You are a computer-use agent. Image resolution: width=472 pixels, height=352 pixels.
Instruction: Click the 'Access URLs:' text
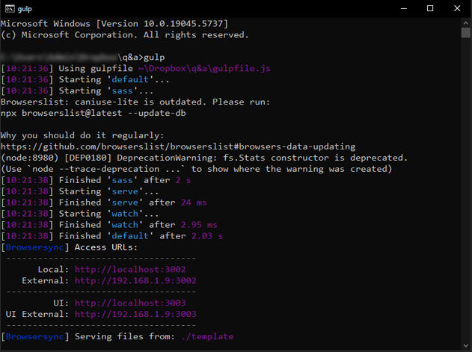[x=106, y=247]
